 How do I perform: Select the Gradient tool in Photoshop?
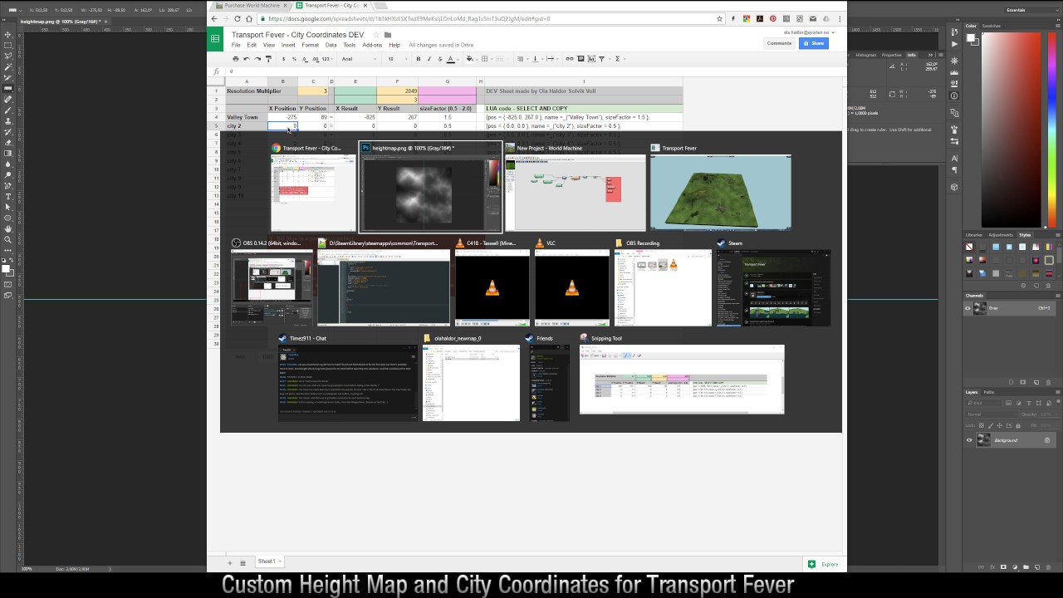(8, 154)
